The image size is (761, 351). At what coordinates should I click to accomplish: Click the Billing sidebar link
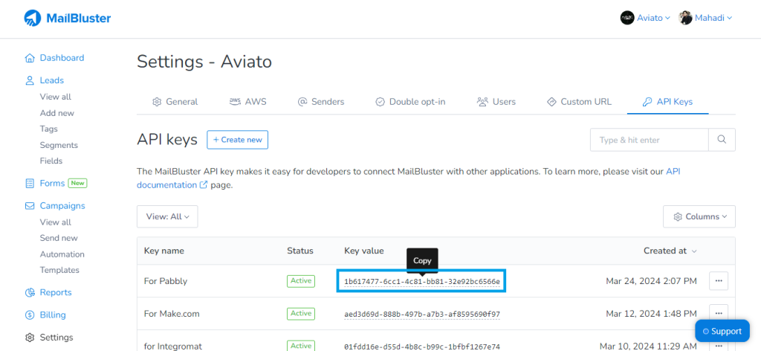53,315
